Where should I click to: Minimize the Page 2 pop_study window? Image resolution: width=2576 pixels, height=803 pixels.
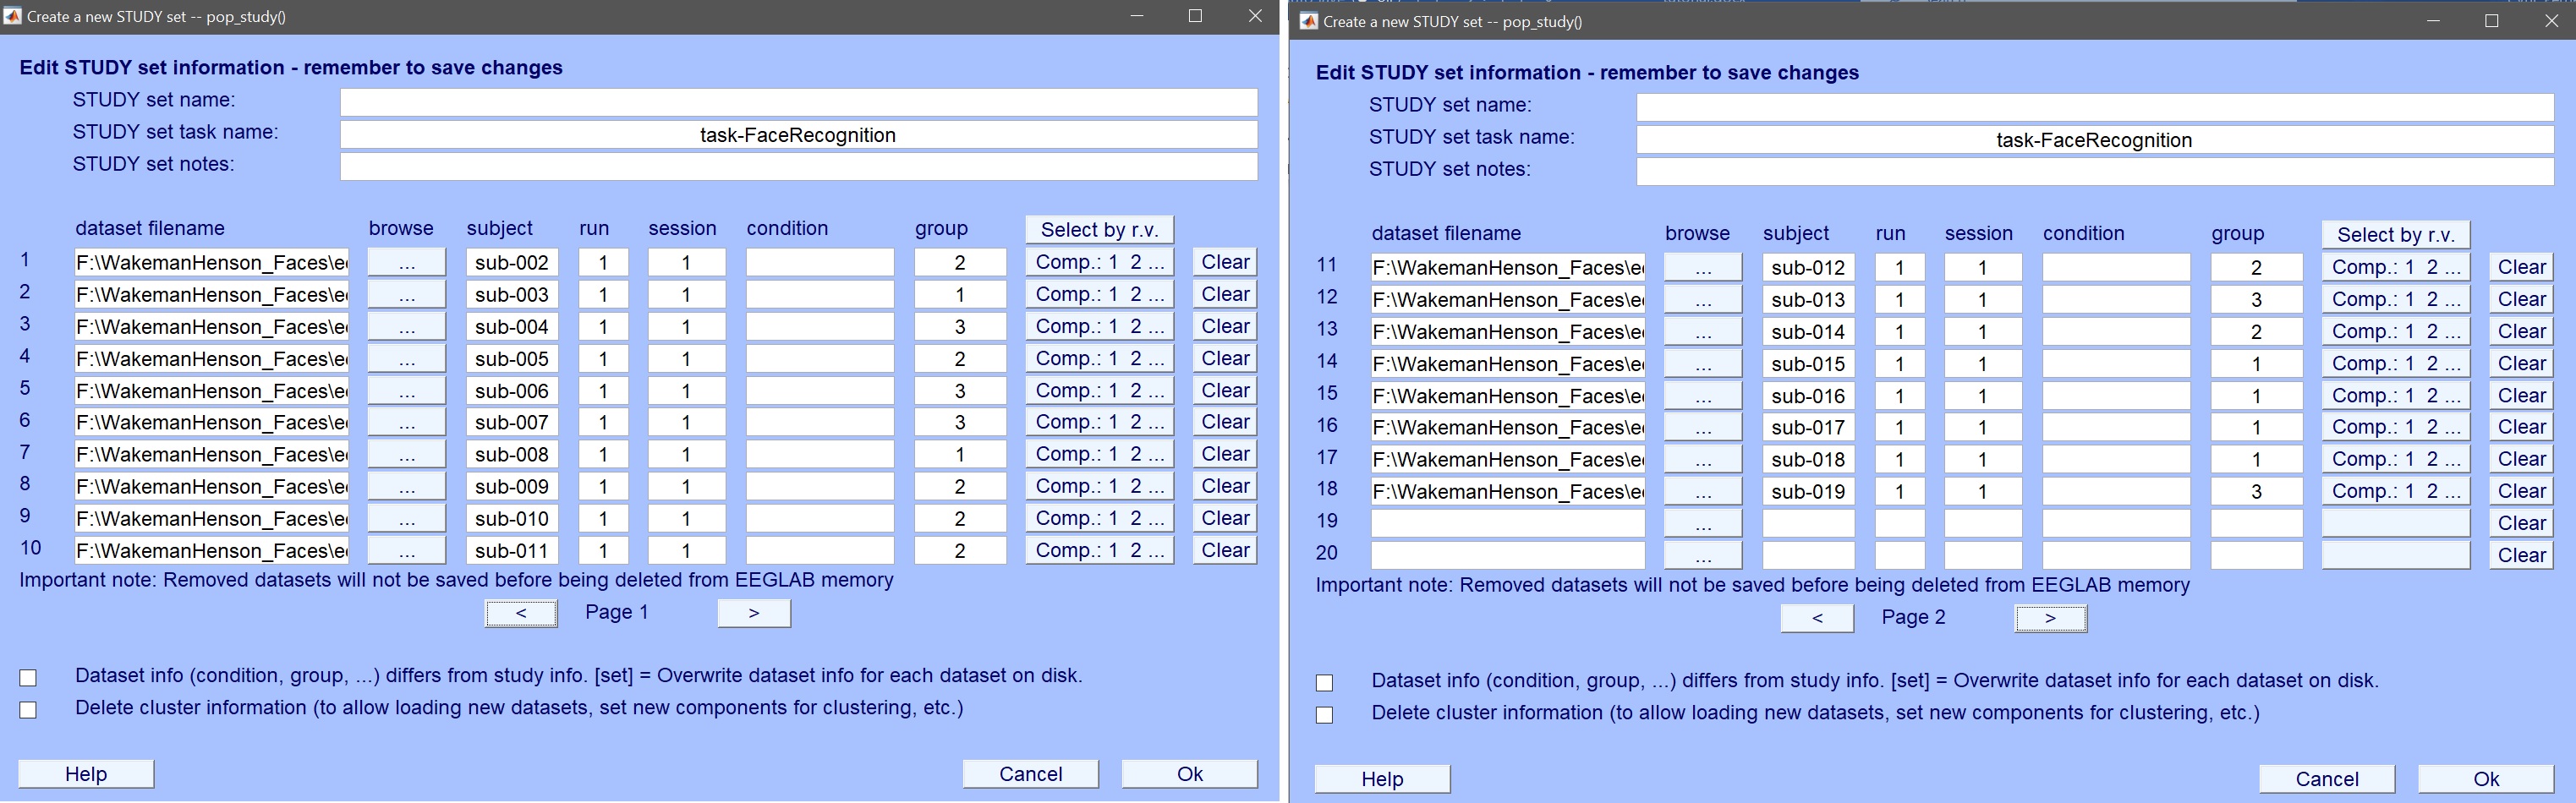click(x=2434, y=21)
